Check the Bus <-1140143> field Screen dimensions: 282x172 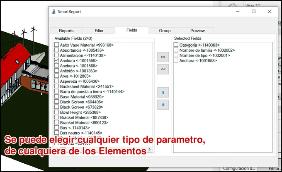pyautogui.click(x=56, y=127)
